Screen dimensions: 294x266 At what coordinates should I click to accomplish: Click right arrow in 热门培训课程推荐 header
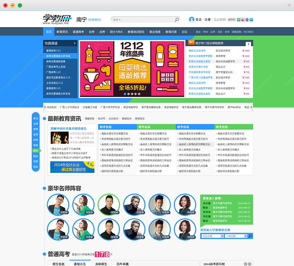click(x=249, y=43)
